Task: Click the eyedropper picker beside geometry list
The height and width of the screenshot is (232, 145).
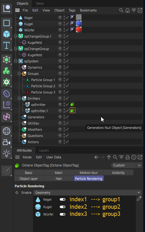Action: click(x=139, y=198)
